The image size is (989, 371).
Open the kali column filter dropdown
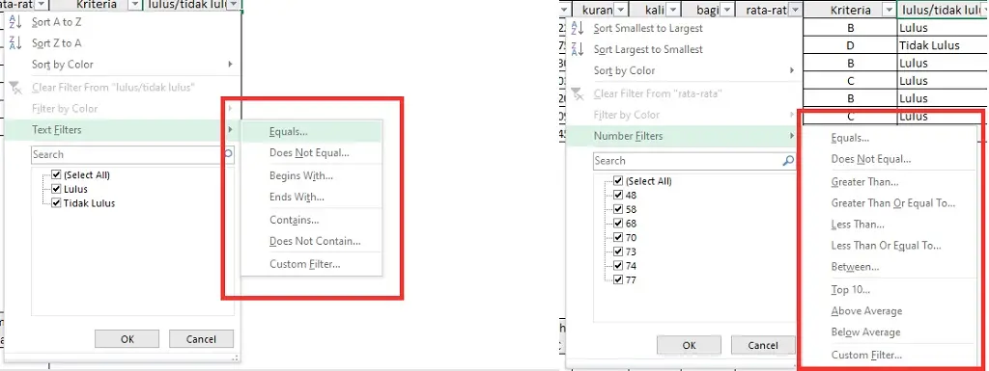point(673,10)
